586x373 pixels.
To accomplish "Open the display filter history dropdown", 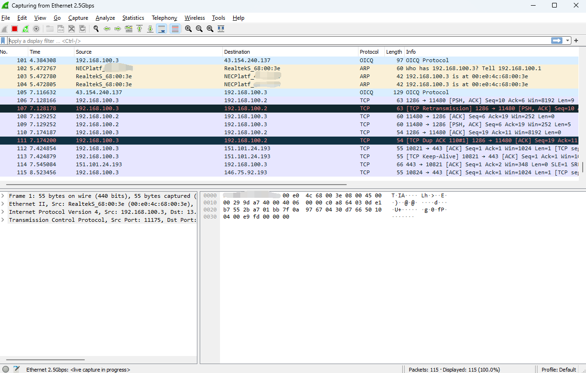I will pos(568,41).
